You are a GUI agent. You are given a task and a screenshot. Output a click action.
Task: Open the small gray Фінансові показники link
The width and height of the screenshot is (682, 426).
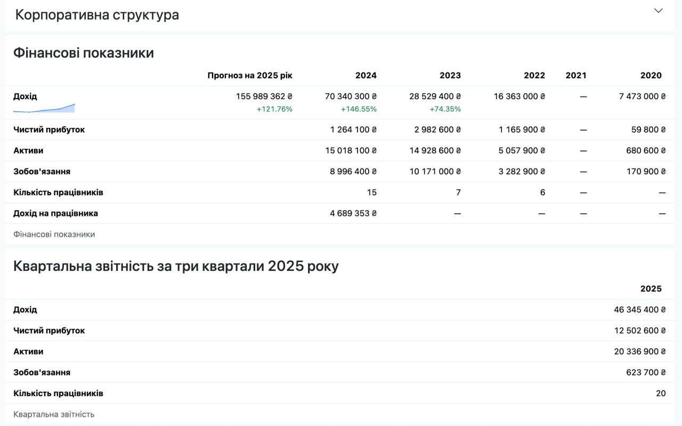tap(54, 234)
